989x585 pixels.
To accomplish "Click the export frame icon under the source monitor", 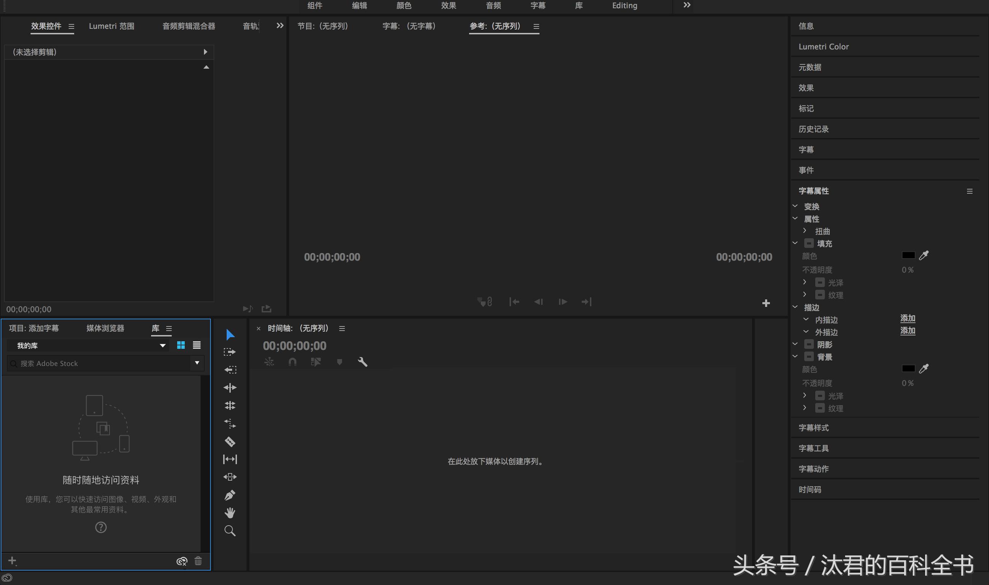I will pos(267,308).
